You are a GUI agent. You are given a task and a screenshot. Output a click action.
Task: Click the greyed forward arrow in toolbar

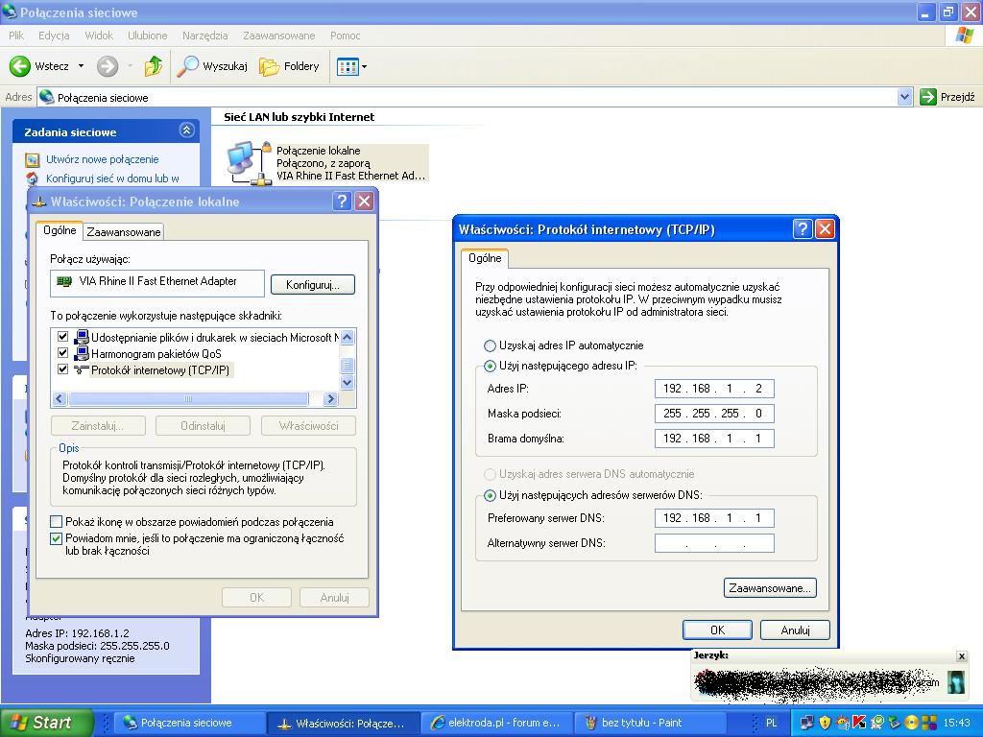tap(108, 66)
